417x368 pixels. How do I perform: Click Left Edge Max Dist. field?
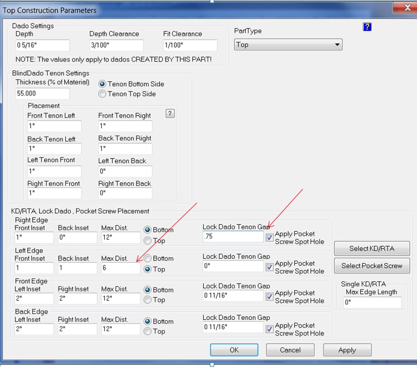pyautogui.click(x=120, y=268)
